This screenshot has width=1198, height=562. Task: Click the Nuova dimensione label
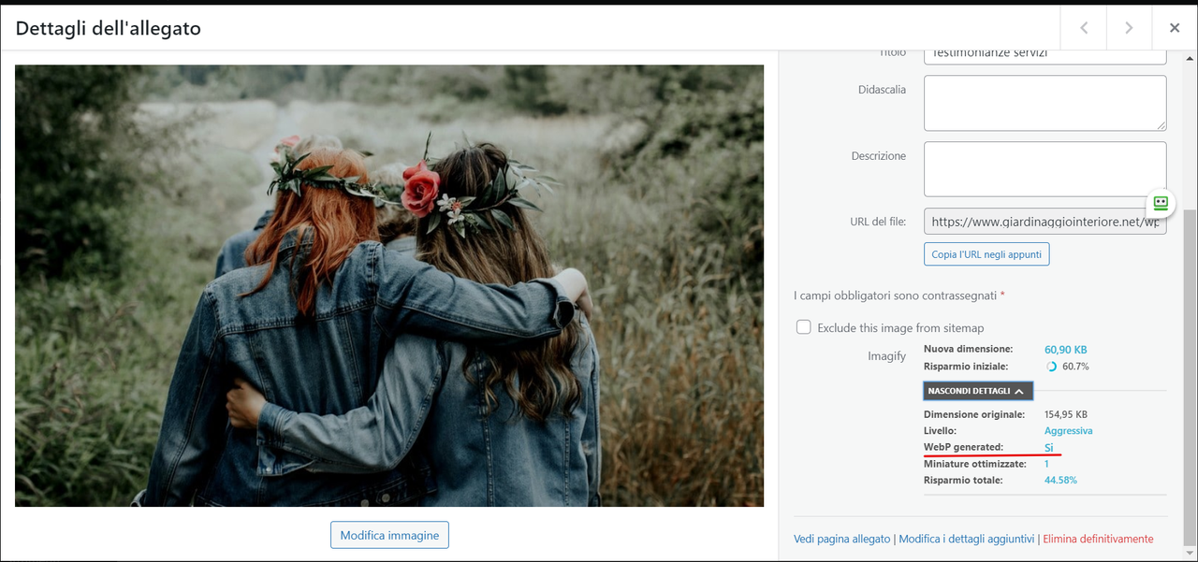pos(968,349)
